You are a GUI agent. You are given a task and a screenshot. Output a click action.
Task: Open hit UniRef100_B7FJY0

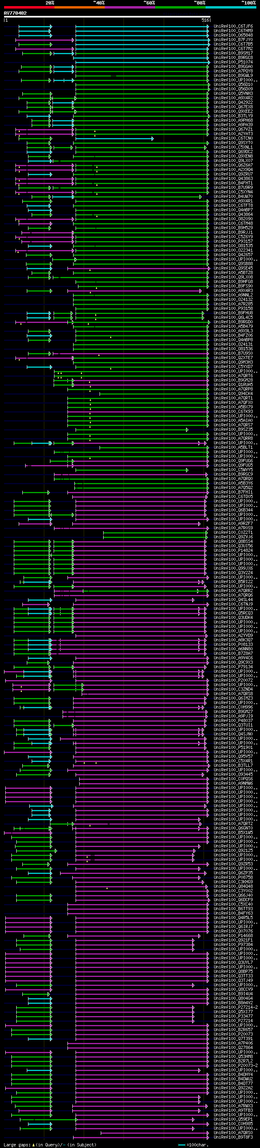coord(233,40)
